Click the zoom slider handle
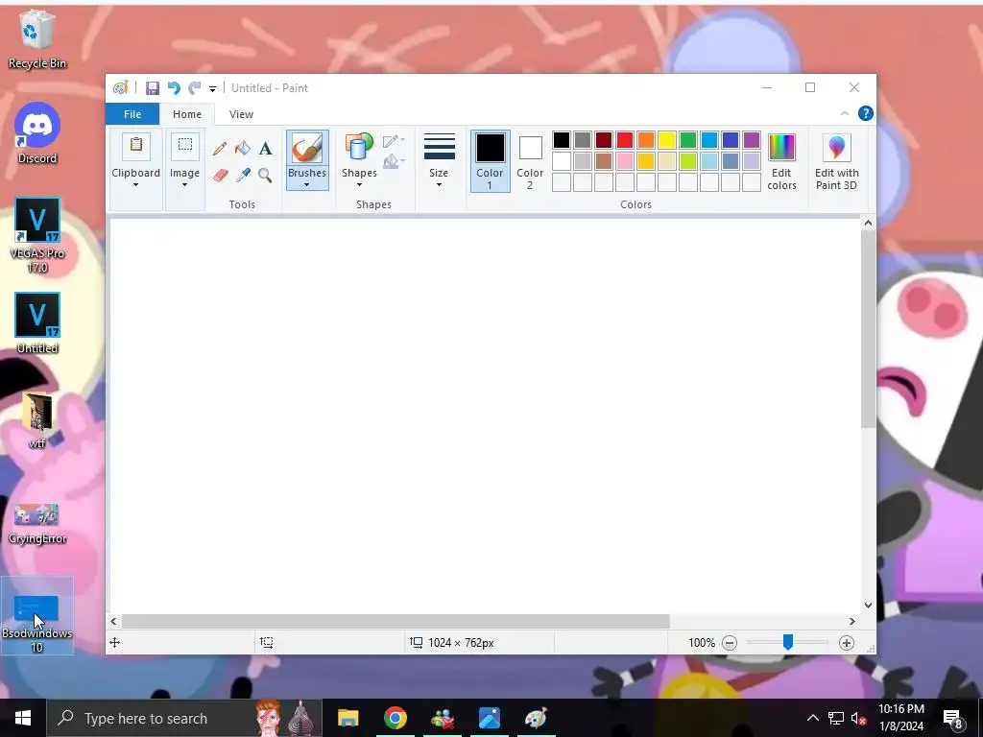This screenshot has height=737, width=983. (788, 641)
